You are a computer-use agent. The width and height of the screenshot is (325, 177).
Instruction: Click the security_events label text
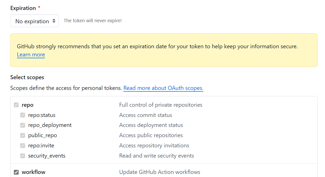coord(47,156)
